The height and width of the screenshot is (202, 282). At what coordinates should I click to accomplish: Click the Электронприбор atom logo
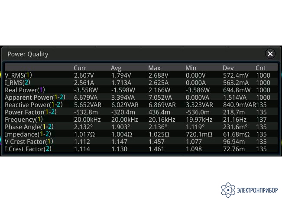click(x=228, y=190)
